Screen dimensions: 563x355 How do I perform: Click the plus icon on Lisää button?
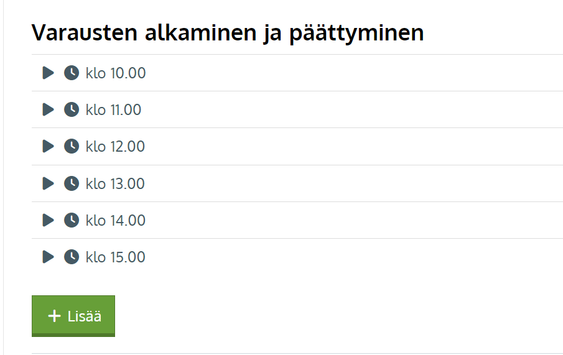(54, 316)
